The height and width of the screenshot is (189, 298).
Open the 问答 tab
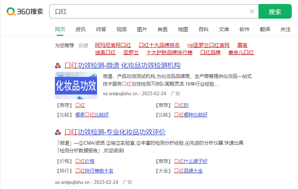pos(101,29)
